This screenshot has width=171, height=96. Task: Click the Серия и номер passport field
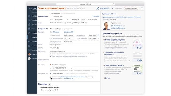pos(69,35)
